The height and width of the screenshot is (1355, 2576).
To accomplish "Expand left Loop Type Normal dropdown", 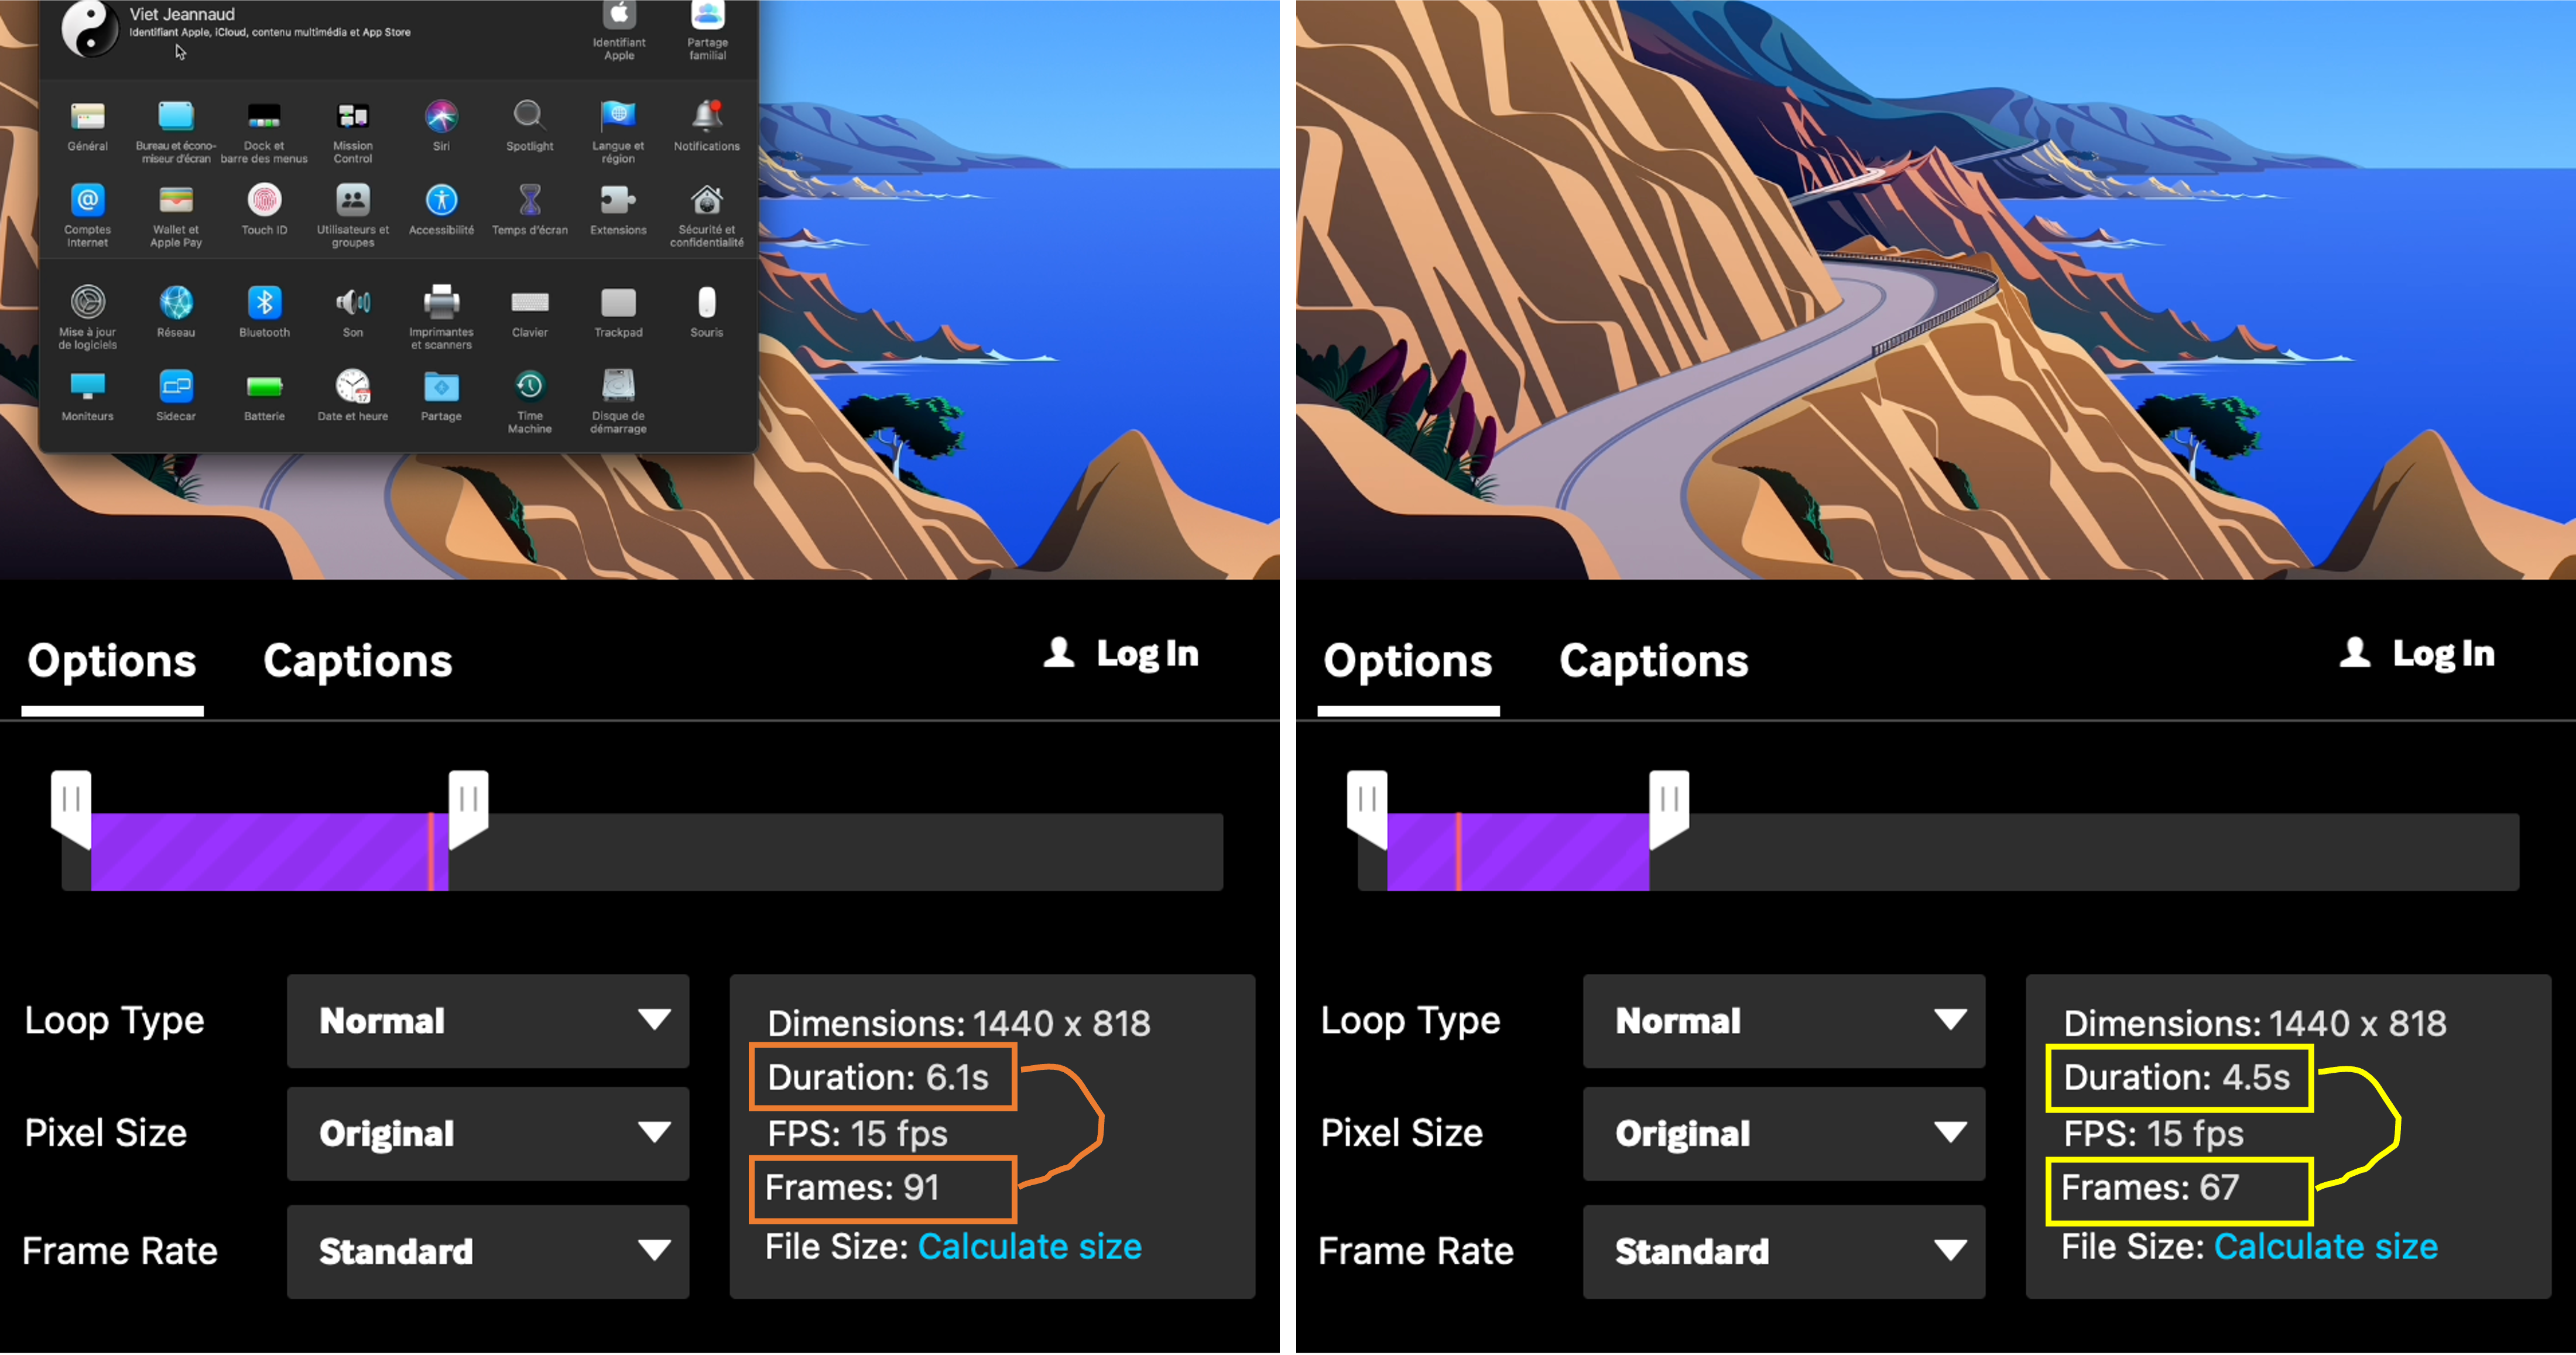I will point(488,1021).
